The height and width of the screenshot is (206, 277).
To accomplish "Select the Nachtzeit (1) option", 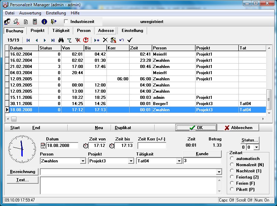I will (232, 171).
